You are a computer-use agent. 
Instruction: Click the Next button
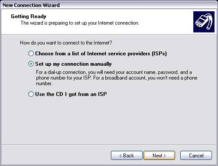coord(159,156)
